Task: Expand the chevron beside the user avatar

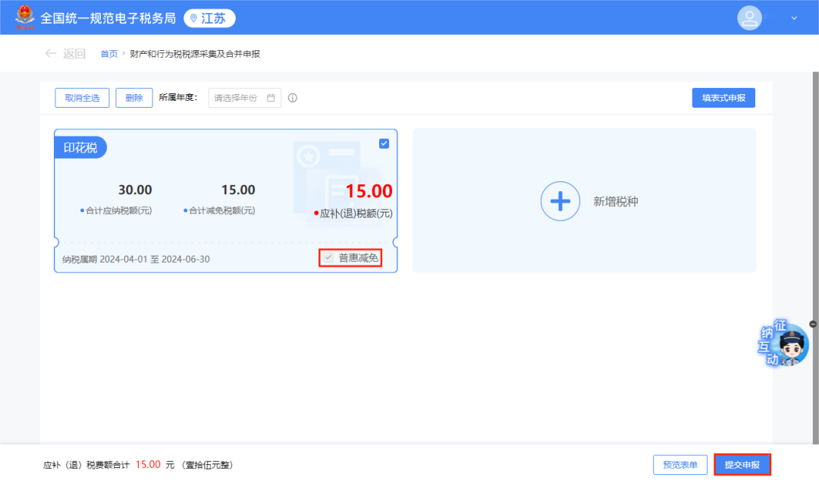Action: (x=793, y=17)
